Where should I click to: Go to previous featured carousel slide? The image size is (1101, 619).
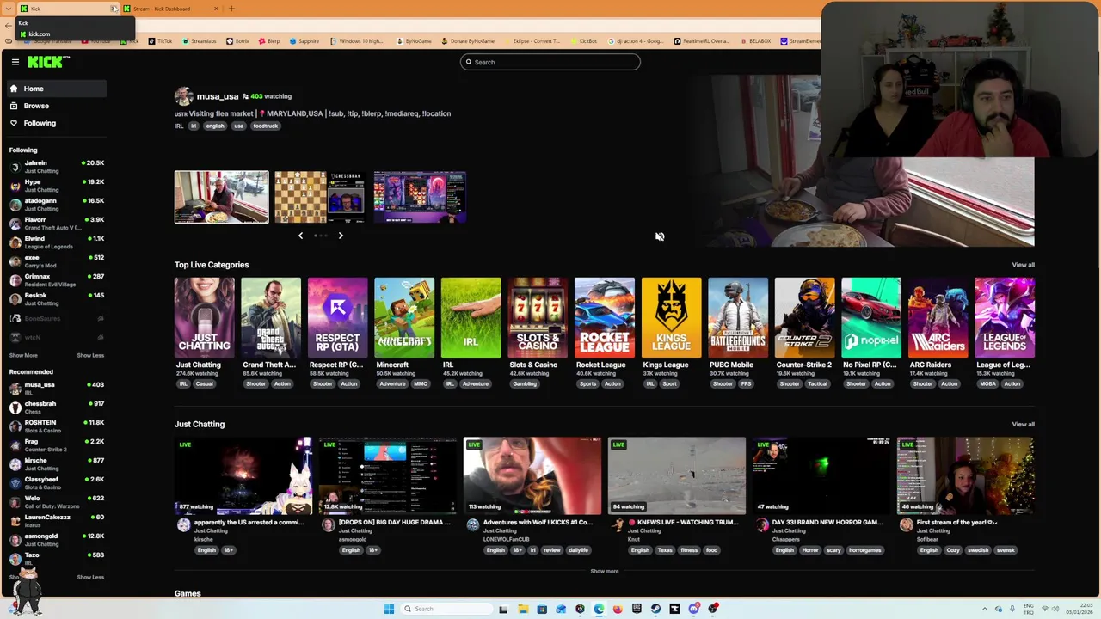click(x=300, y=236)
